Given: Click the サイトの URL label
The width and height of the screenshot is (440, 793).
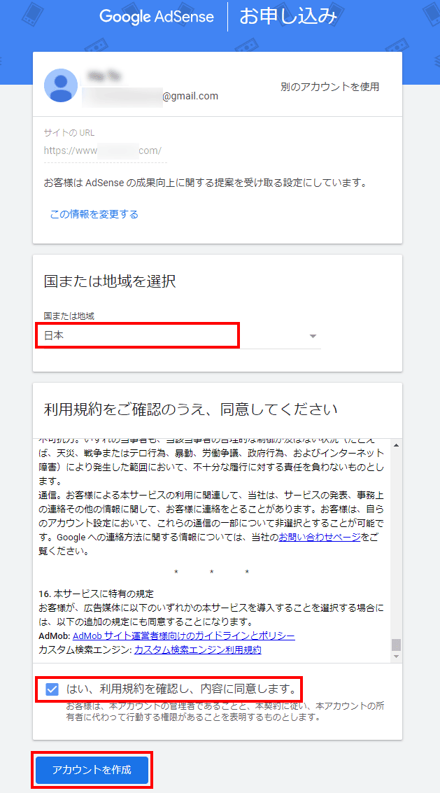Looking at the screenshot, I should click(69, 133).
